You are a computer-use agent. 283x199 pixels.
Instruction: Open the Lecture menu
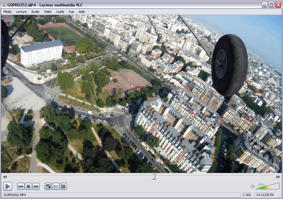(x=21, y=12)
